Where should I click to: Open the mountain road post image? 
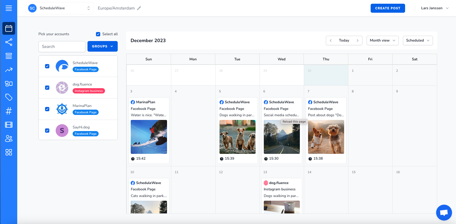(282, 137)
